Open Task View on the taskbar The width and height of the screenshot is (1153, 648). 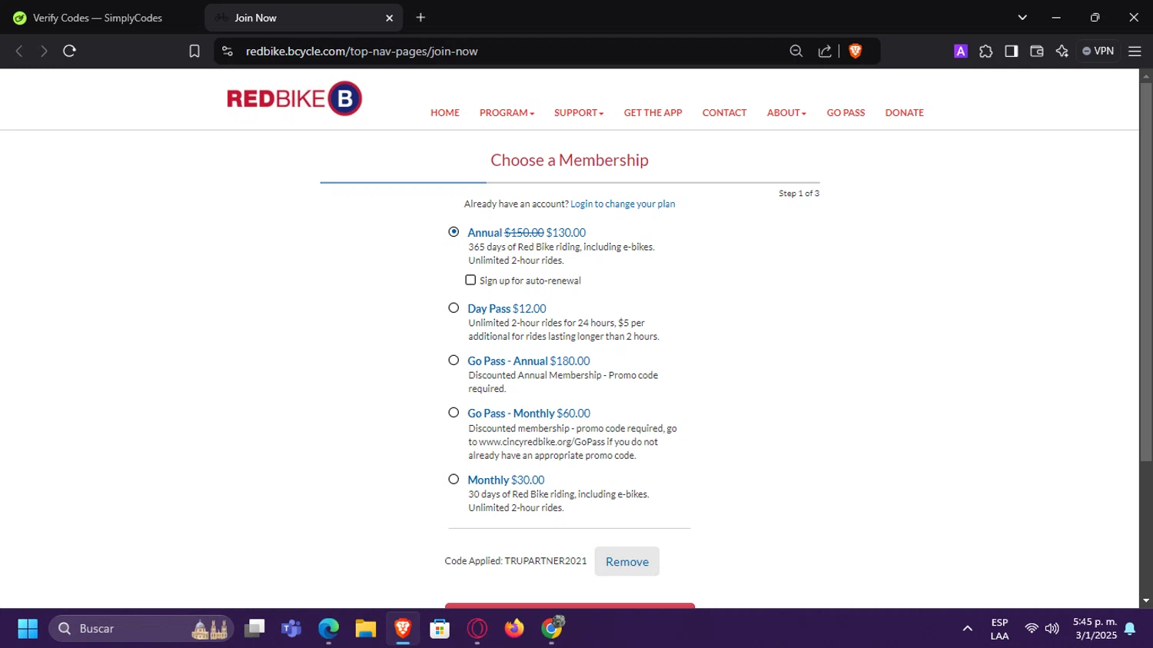point(254,629)
